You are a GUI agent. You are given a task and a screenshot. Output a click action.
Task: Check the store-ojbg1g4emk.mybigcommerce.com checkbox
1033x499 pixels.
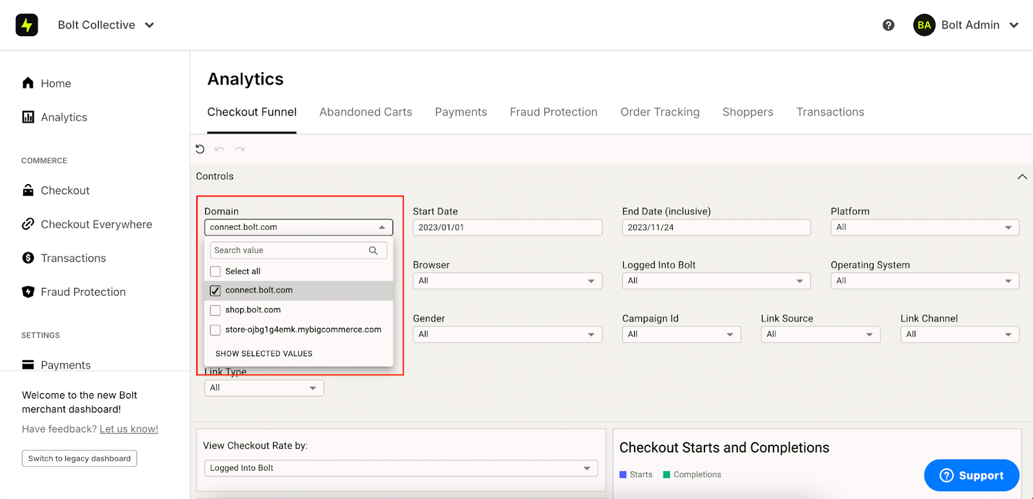[x=215, y=330]
